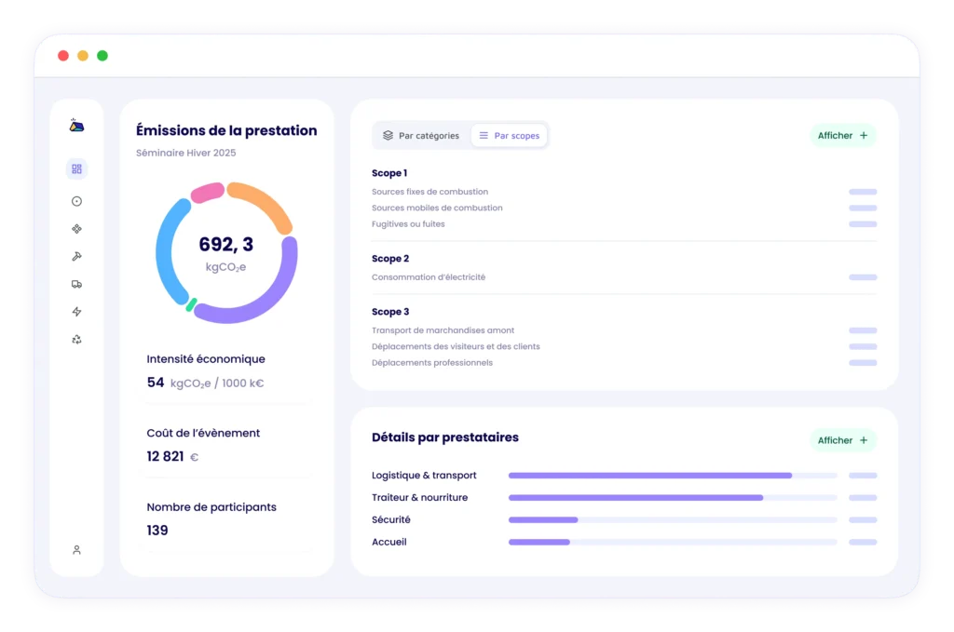Click the small green donut chart segment
Viewport: 954px width, 632px height.
pyautogui.click(x=191, y=305)
